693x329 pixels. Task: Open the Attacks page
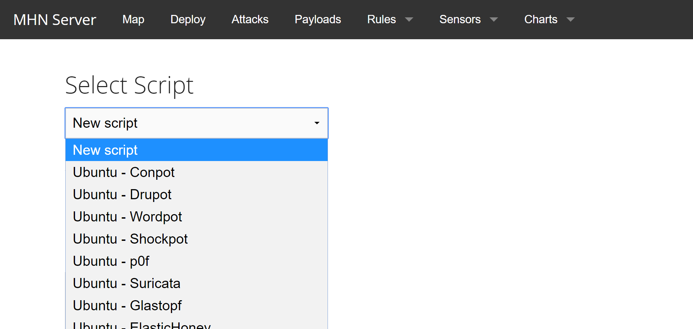(x=250, y=19)
